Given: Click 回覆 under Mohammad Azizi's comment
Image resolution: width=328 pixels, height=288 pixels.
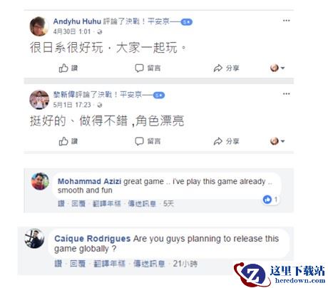Looking at the screenshot, I should coord(78,204).
